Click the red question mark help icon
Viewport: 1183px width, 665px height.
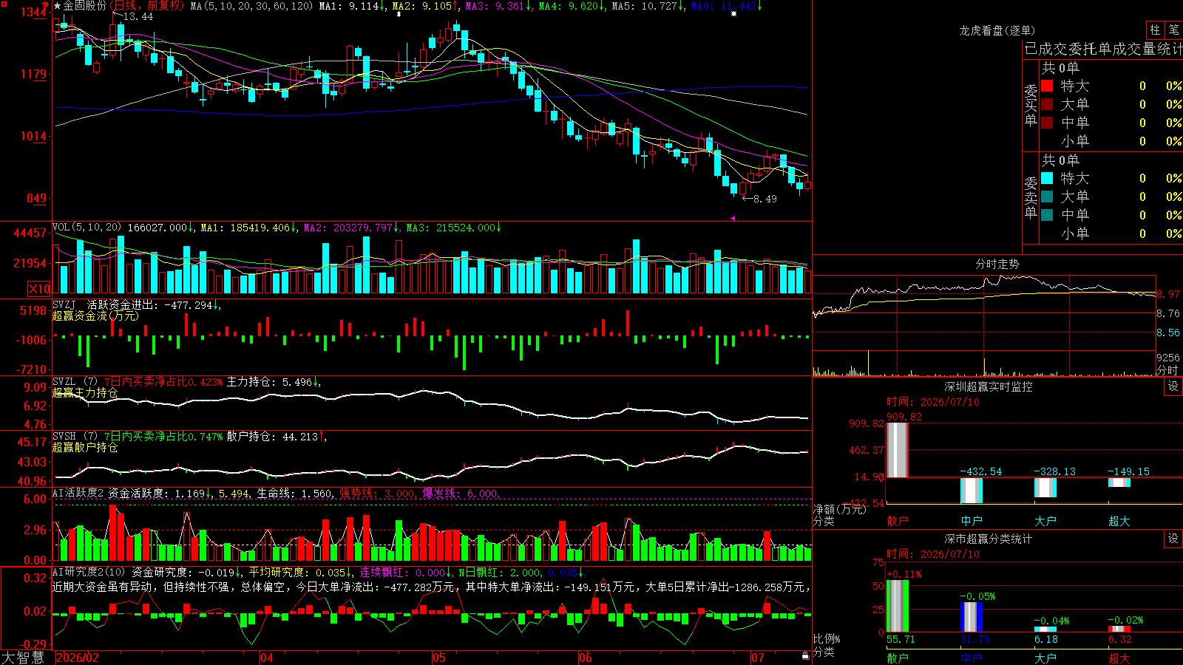click(x=46, y=6)
